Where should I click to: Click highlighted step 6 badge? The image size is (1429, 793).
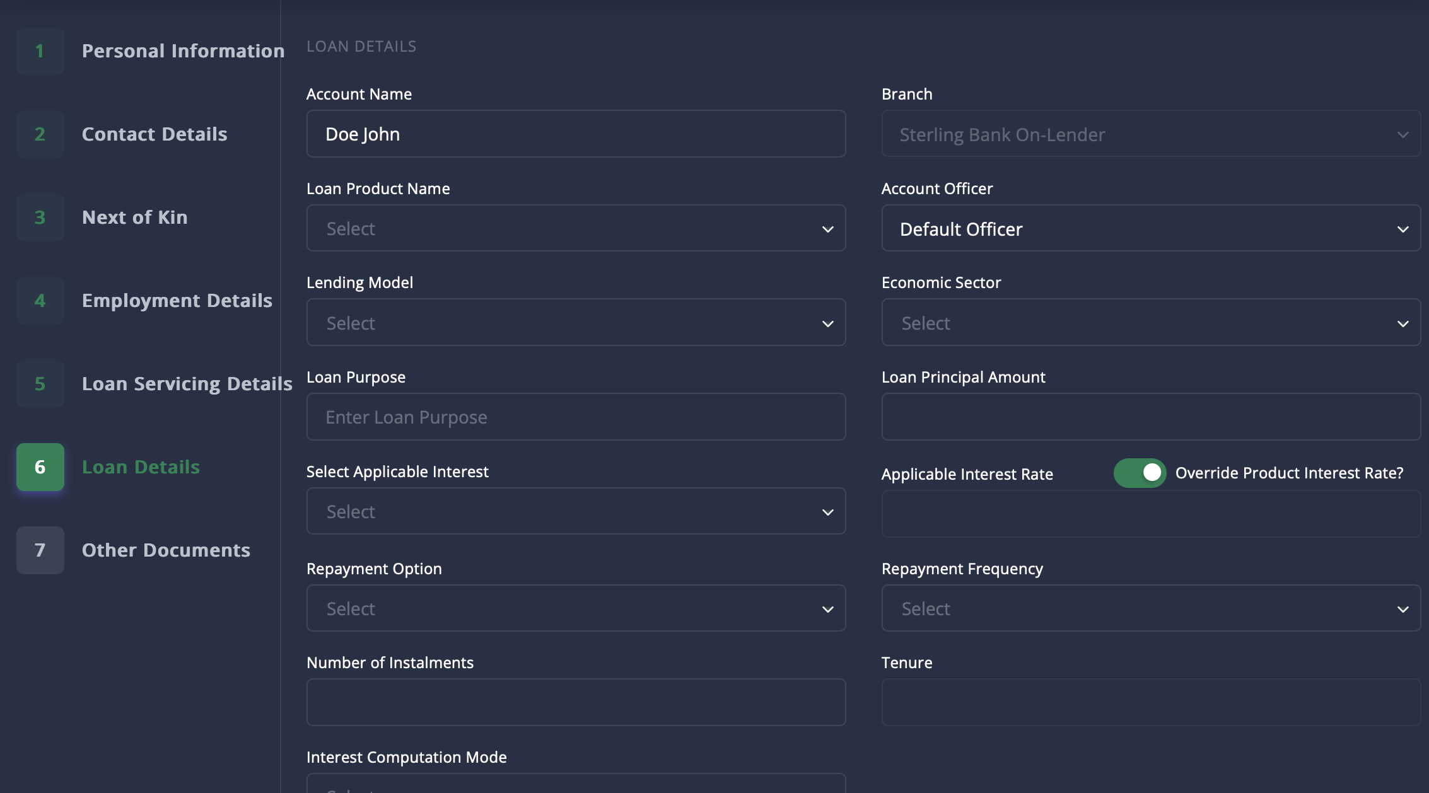(x=40, y=467)
